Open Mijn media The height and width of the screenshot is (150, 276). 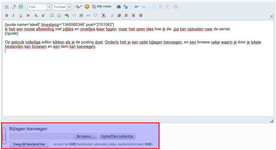(x=102, y=7)
